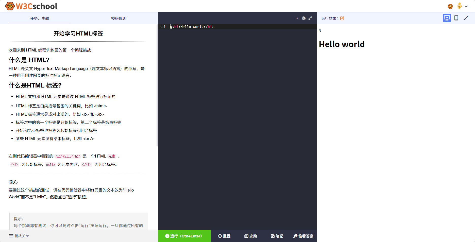
Task: Click the <h1>Hello</h1> inline code snippet
Action: [68, 156]
